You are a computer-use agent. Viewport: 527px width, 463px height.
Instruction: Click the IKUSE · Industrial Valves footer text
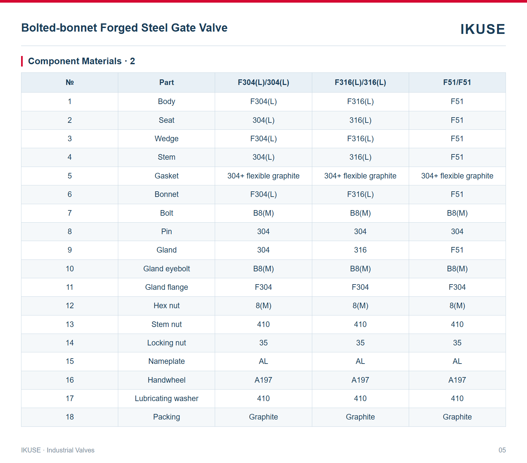[58, 450]
